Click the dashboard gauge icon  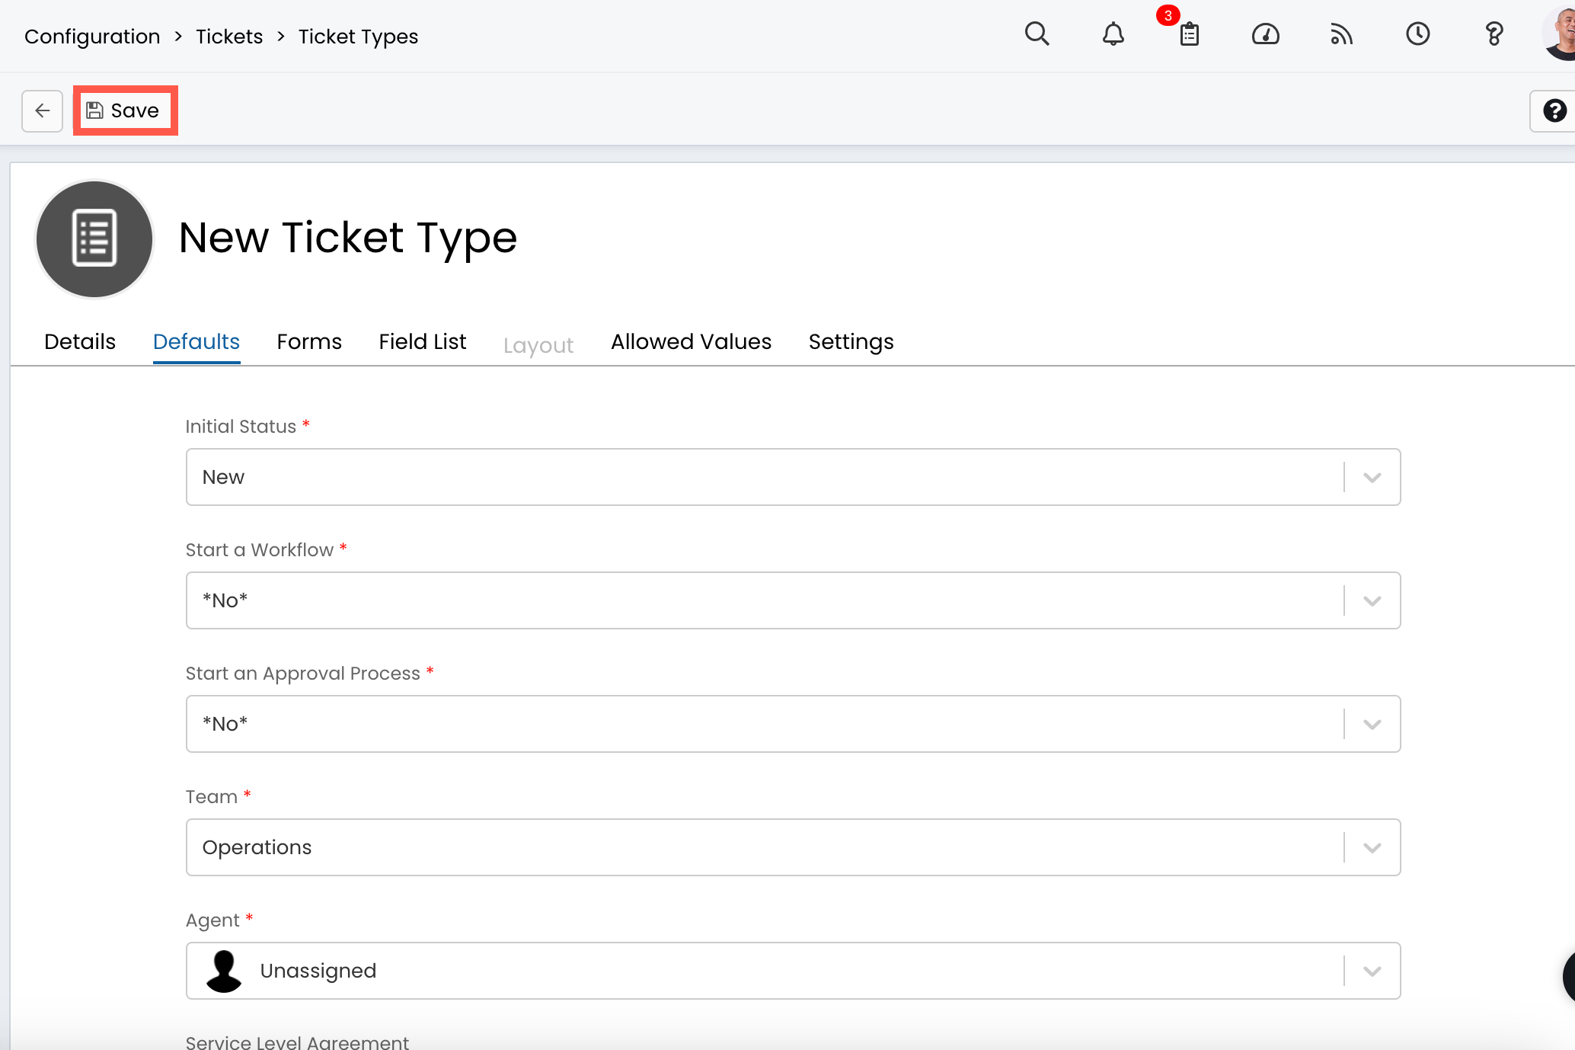1265,34
